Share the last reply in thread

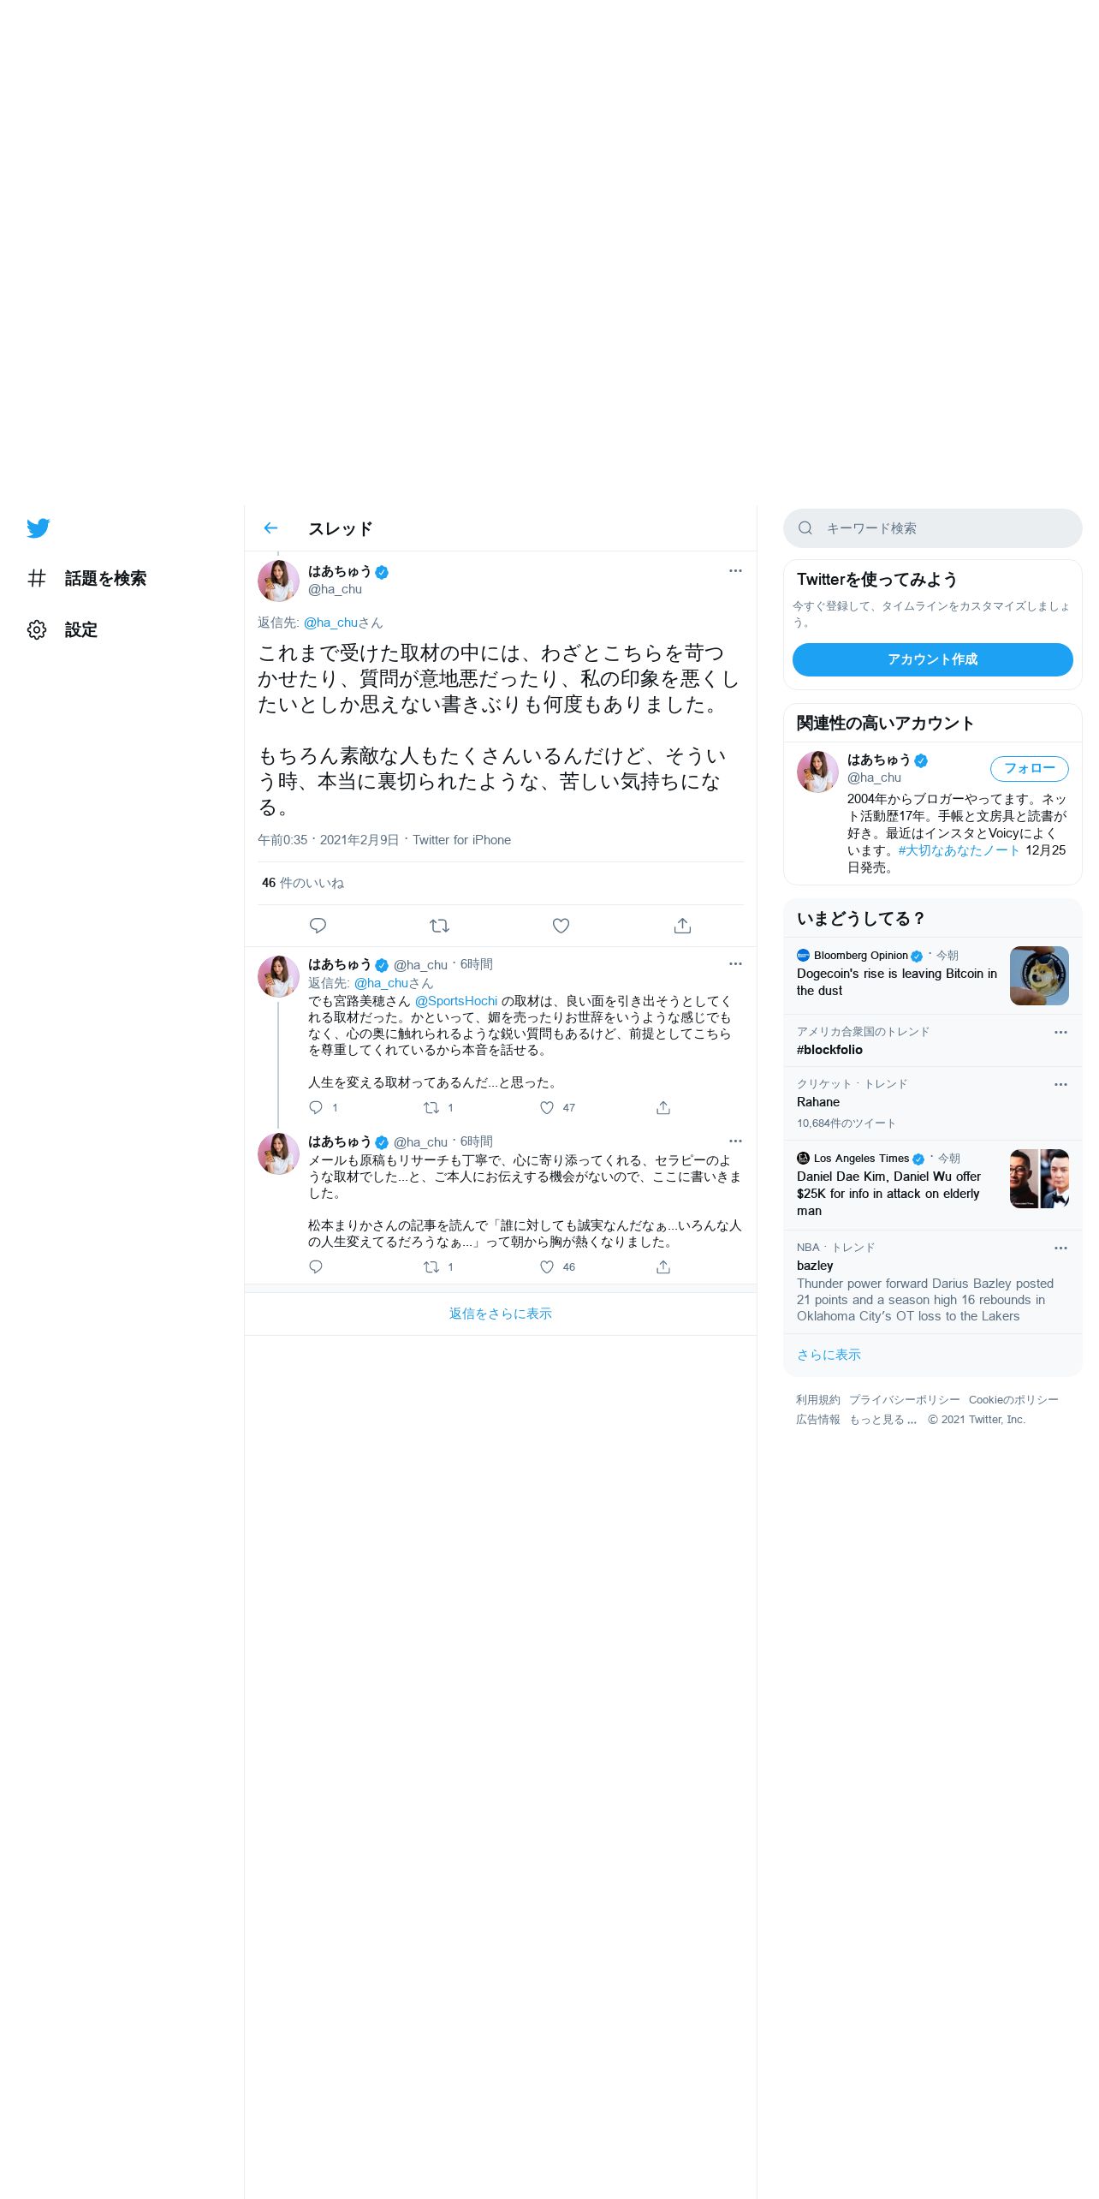(x=662, y=1266)
